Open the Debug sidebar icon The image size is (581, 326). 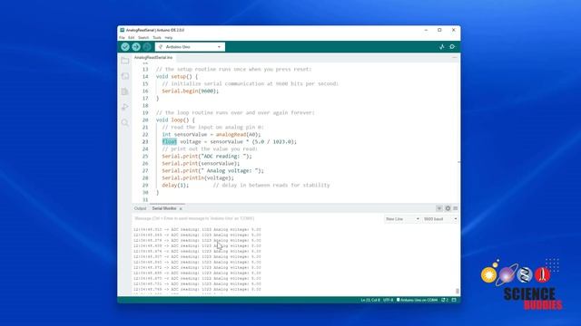(125, 107)
